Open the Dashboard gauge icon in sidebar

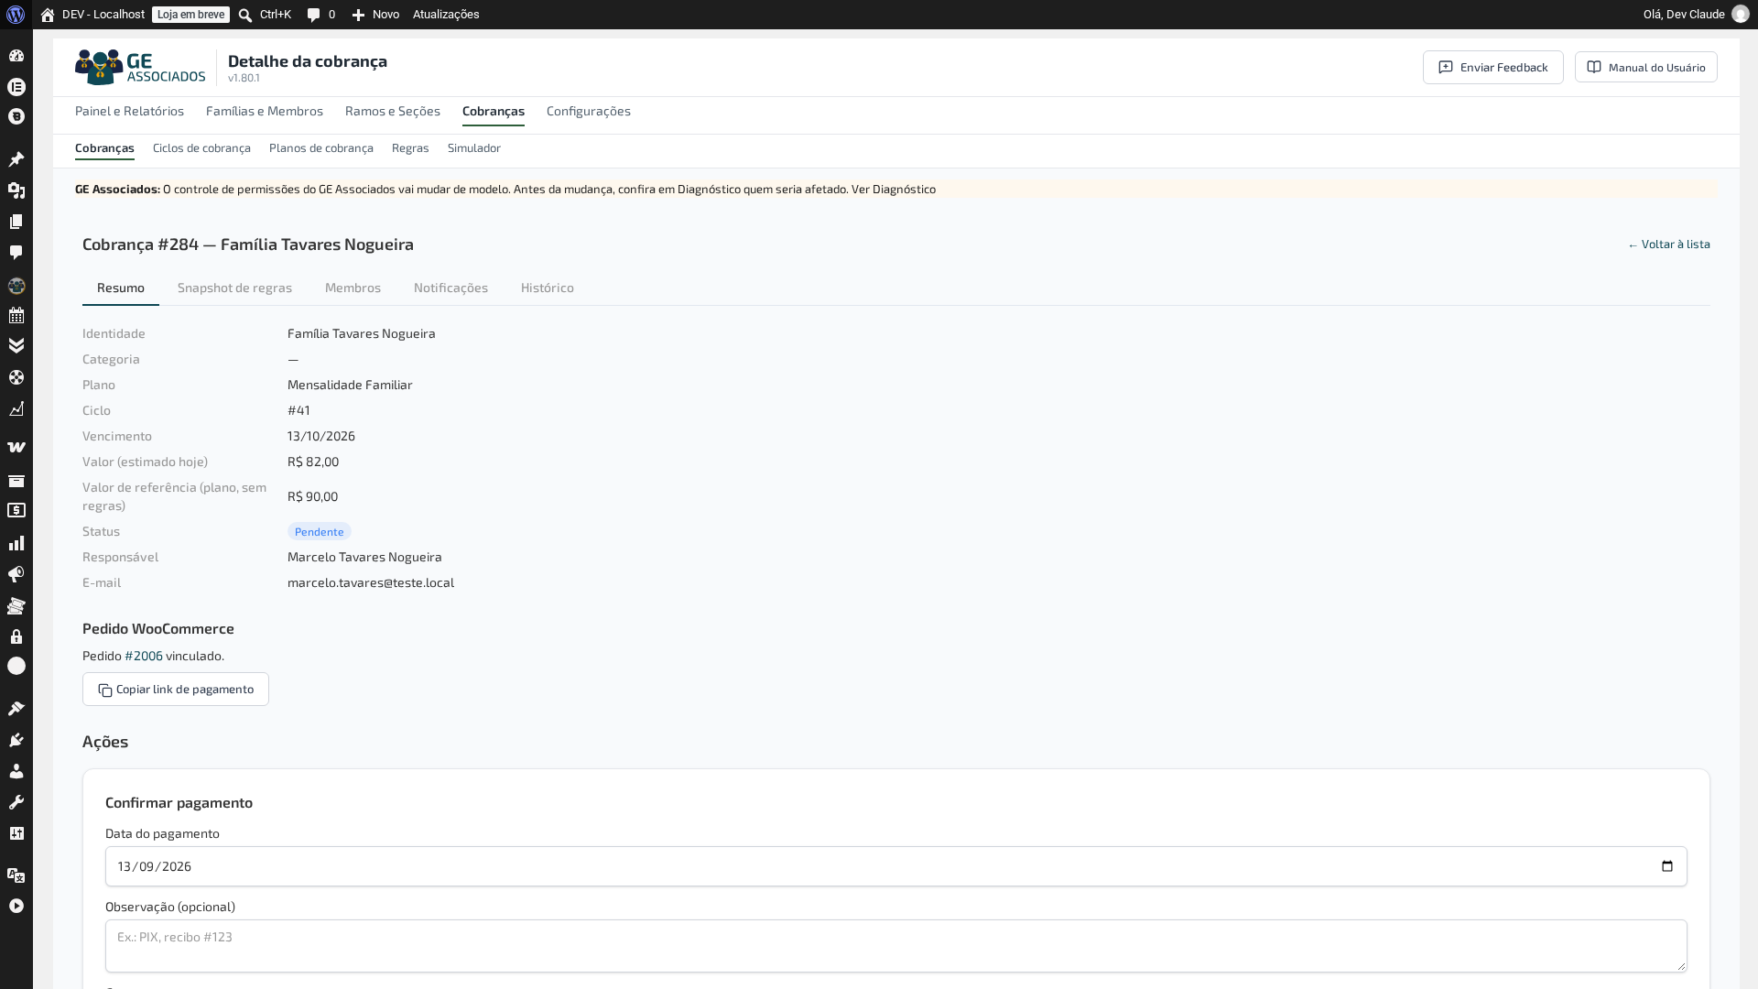coord(16,56)
